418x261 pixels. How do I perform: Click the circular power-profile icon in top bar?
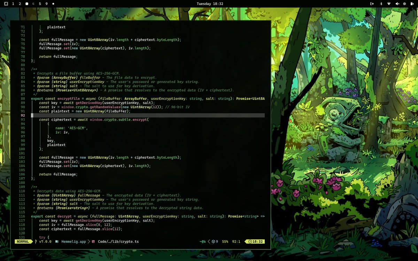coord(404,4)
